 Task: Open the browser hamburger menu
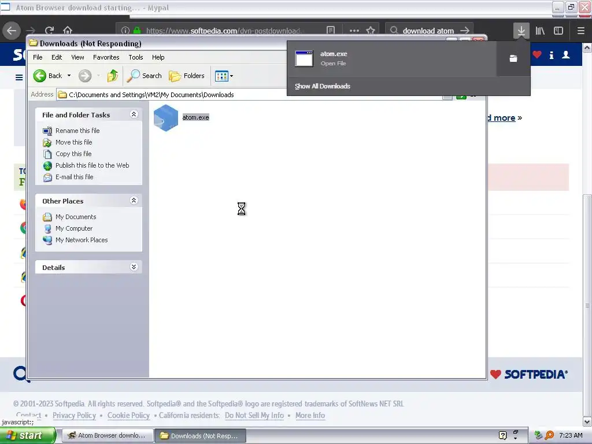[x=581, y=30]
